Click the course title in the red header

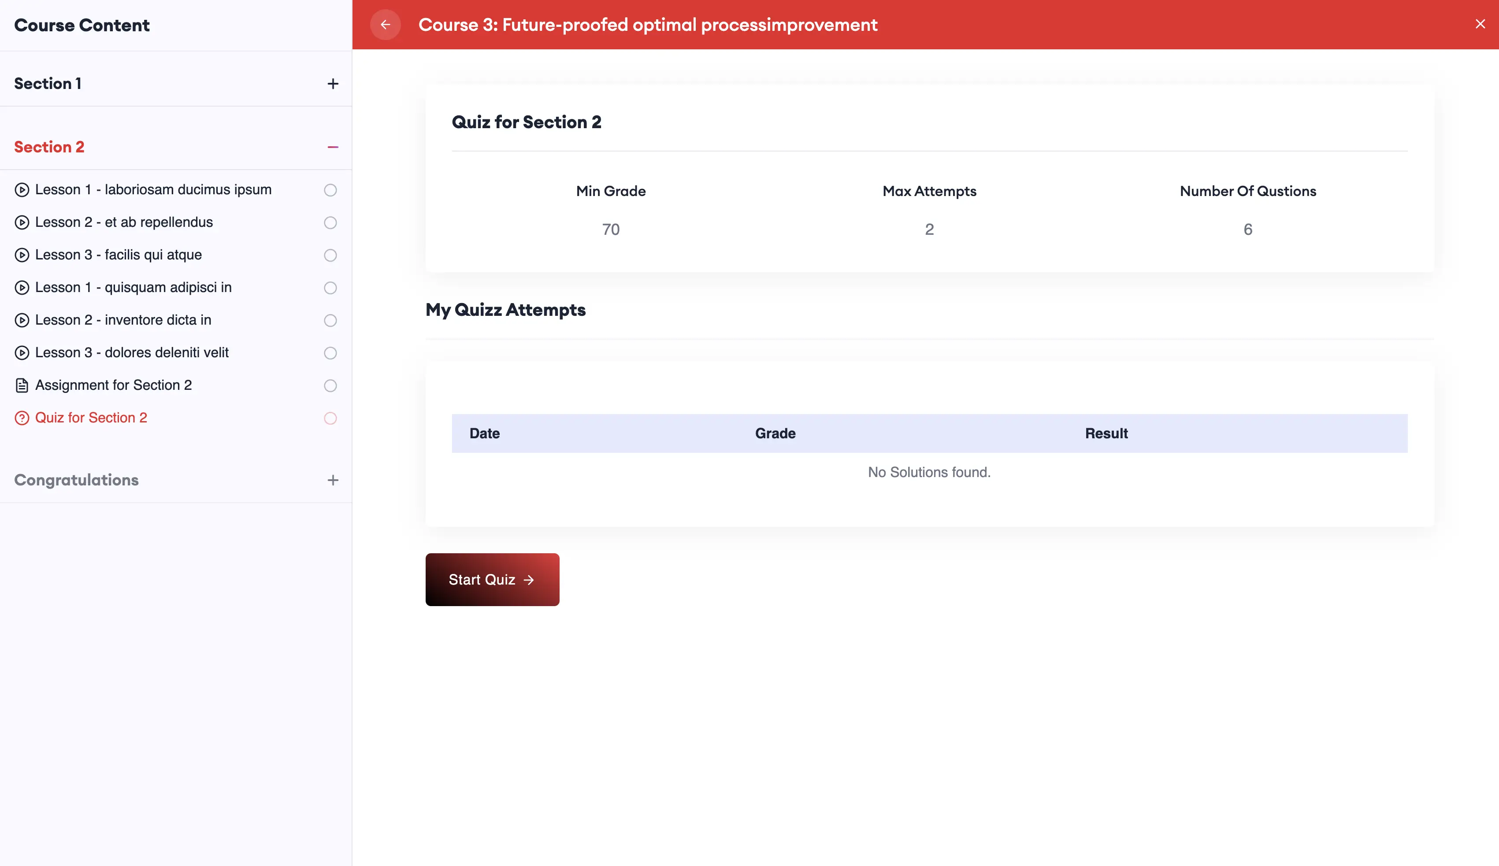point(648,25)
